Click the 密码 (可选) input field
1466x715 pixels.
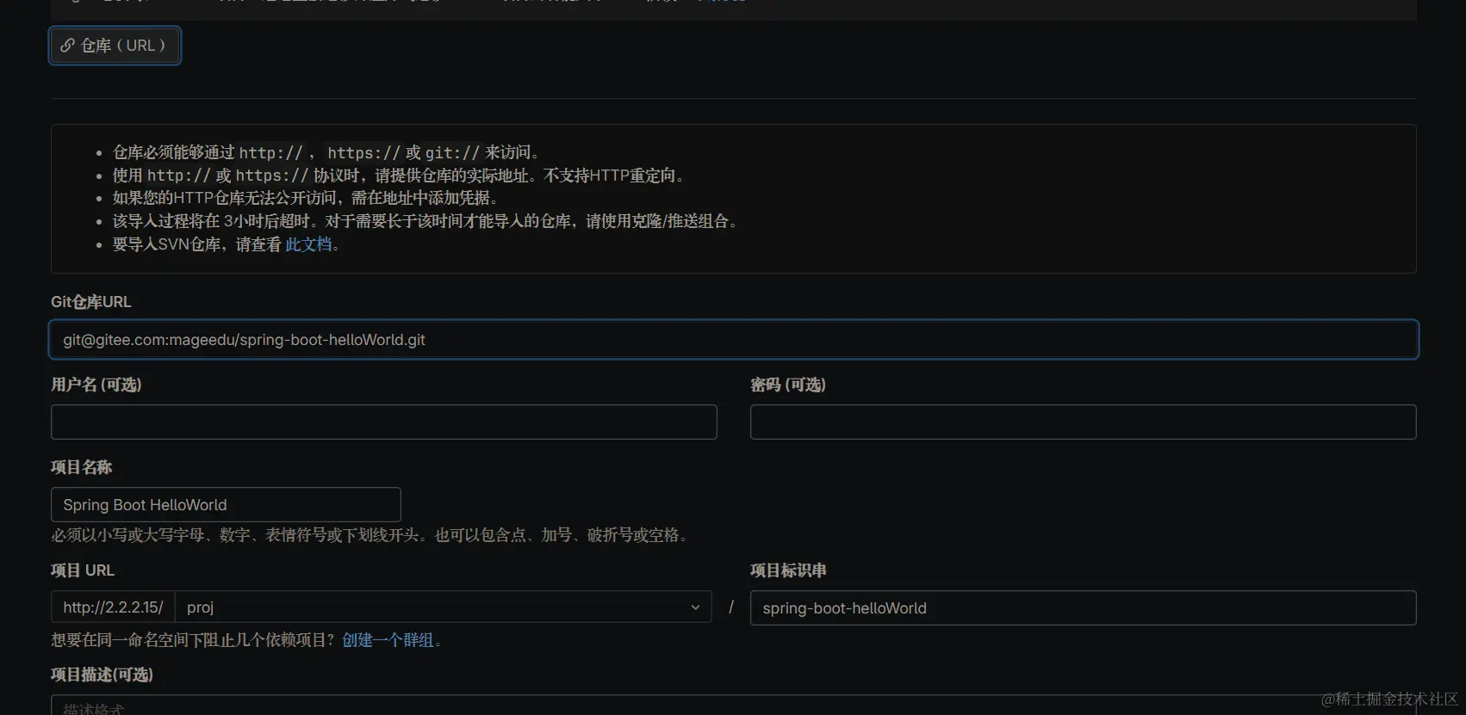coord(1084,422)
